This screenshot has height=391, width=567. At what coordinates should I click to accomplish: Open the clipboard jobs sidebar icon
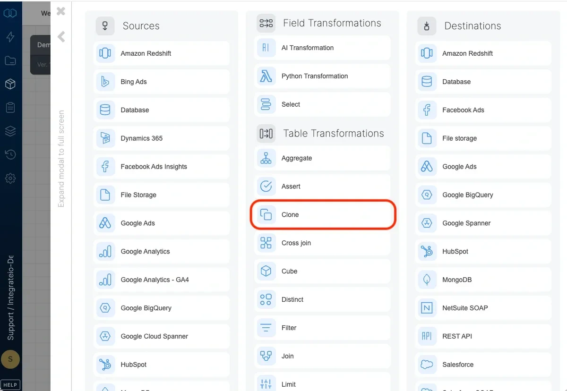(10, 108)
